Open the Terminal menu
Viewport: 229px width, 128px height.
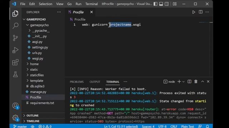tap(92, 4)
